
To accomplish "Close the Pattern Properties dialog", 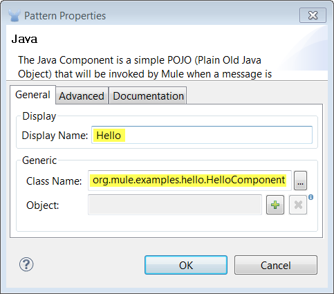I will tap(313, 15).
